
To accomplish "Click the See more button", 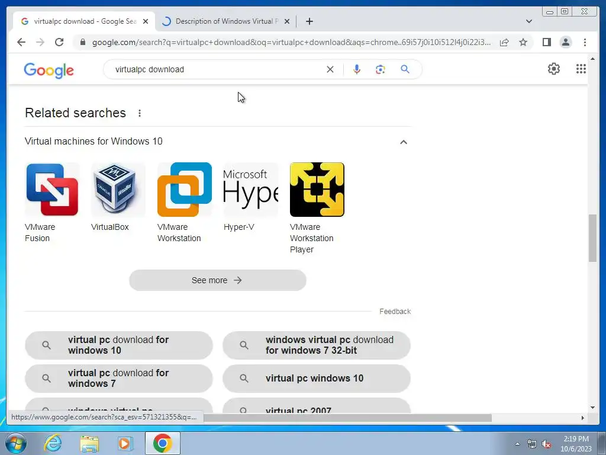I will [218, 280].
